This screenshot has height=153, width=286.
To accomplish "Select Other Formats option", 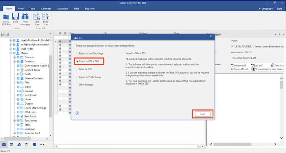I will (x=84, y=85).
